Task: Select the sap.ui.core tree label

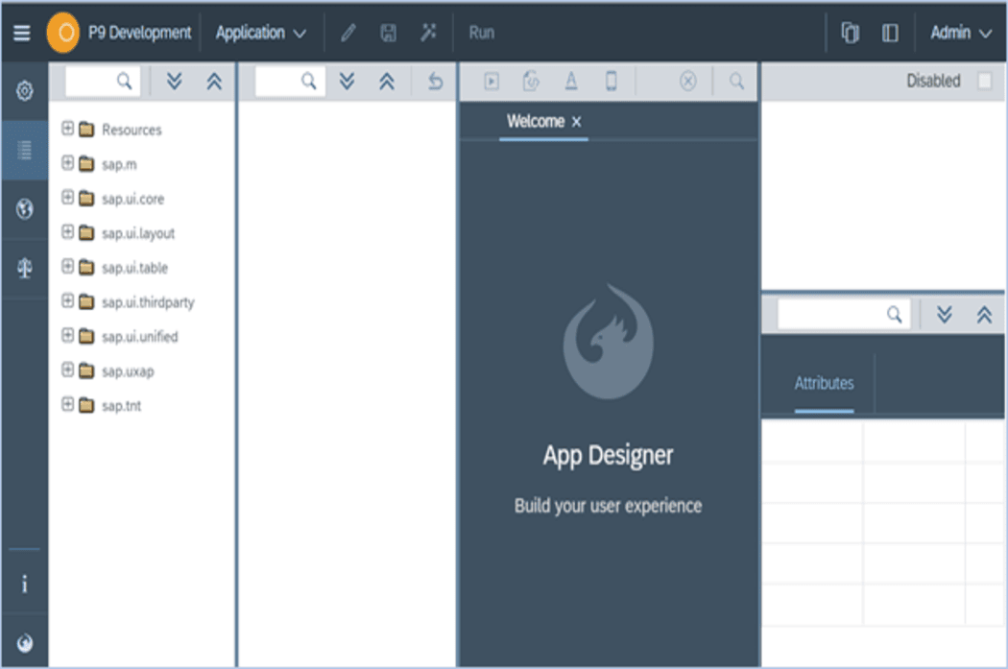Action: click(x=133, y=200)
